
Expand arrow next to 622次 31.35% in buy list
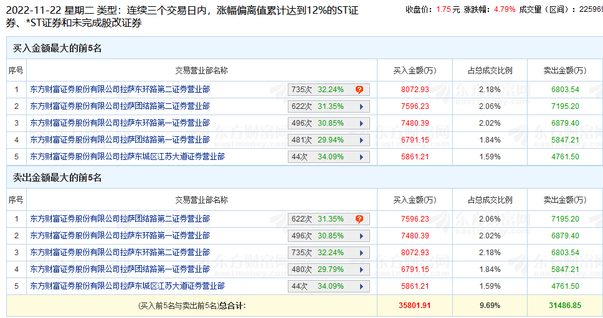tap(361, 107)
